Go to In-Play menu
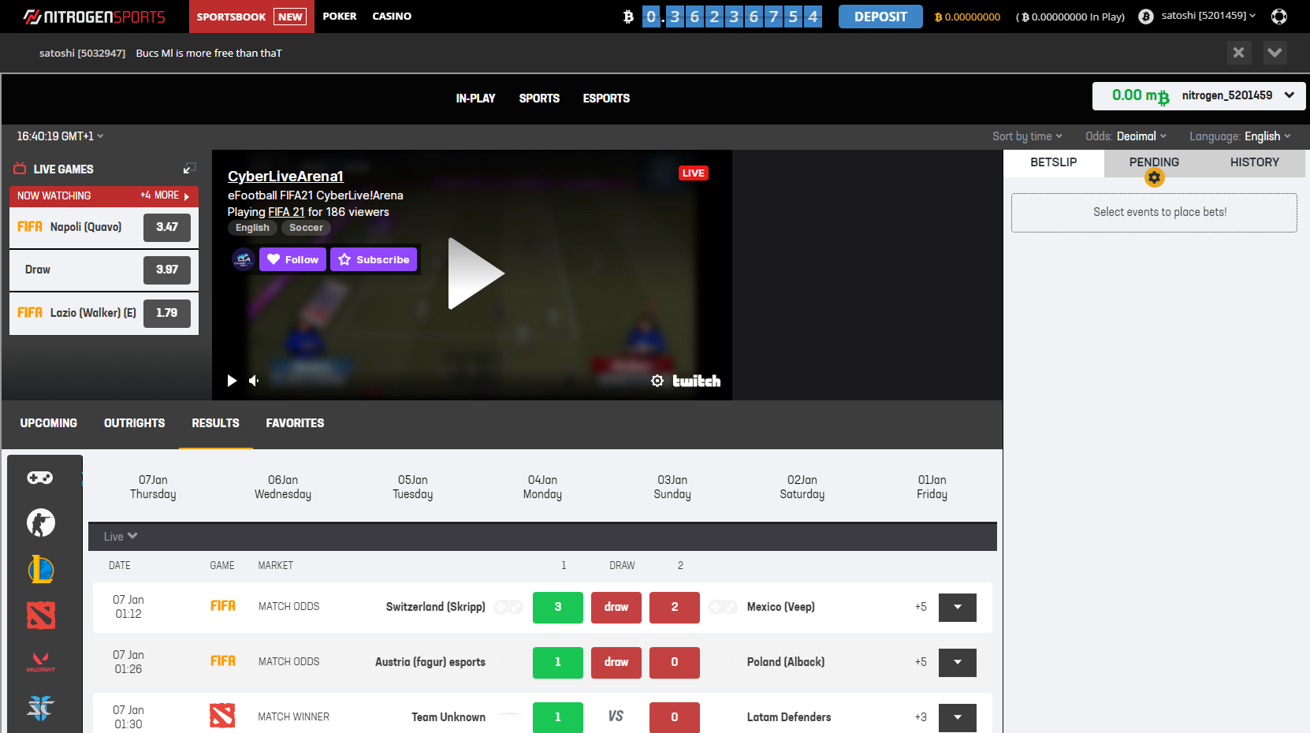Image resolution: width=1310 pixels, height=733 pixels. [475, 99]
